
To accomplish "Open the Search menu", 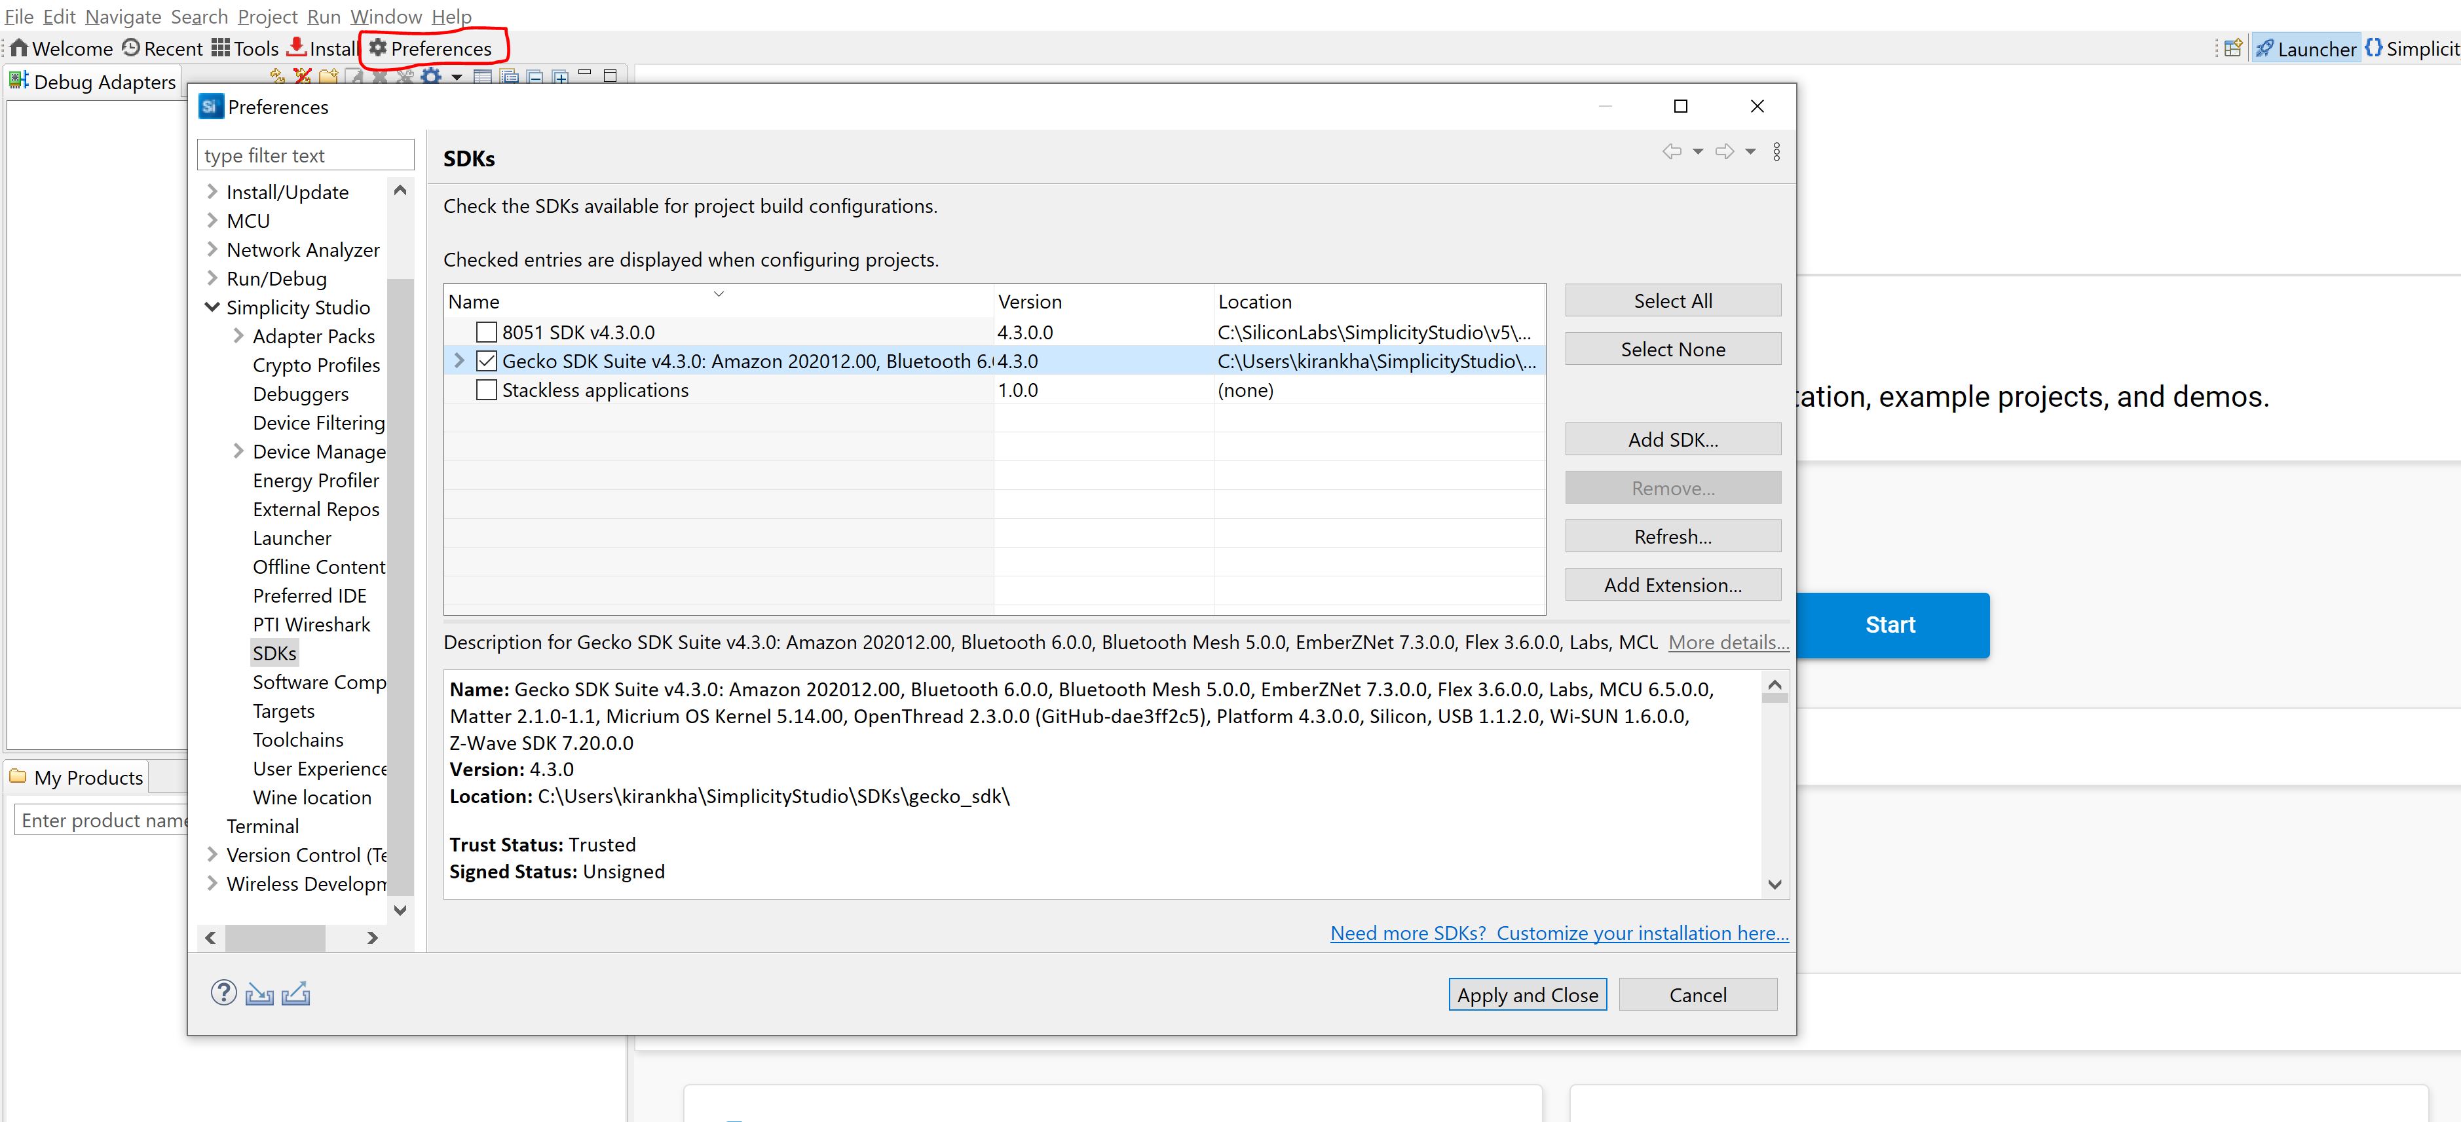I will [x=200, y=16].
